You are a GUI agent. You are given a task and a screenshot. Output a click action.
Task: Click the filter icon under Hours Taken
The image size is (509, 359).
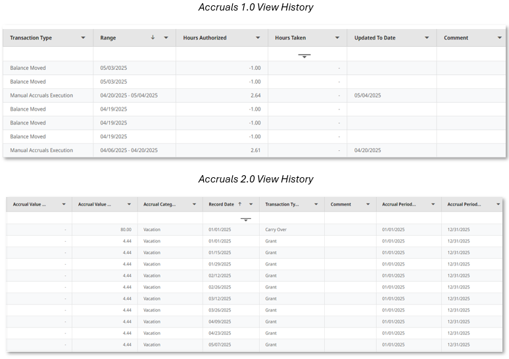pyautogui.click(x=304, y=56)
